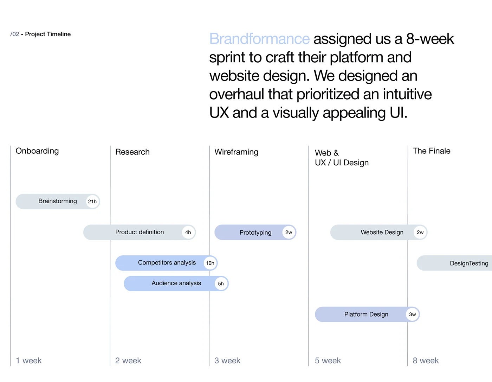This screenshot has width=492, height=382.
Task: Click the Wireframing phase heading
Action: click(x=236, y=152)
